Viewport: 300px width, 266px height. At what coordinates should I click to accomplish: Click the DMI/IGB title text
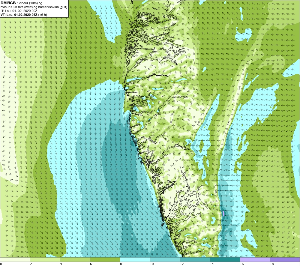8,3
